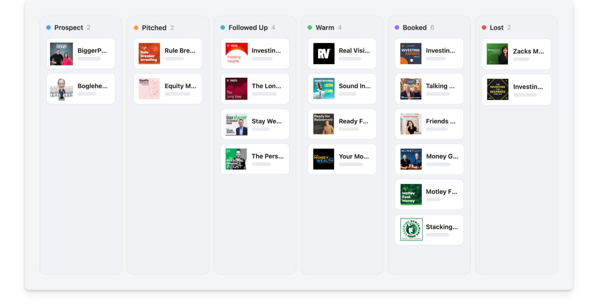Image resolution: width=598 pixels, height=305 pixels.
Task: Open the Zacks Market Edge card title
Action: (528, 52)
